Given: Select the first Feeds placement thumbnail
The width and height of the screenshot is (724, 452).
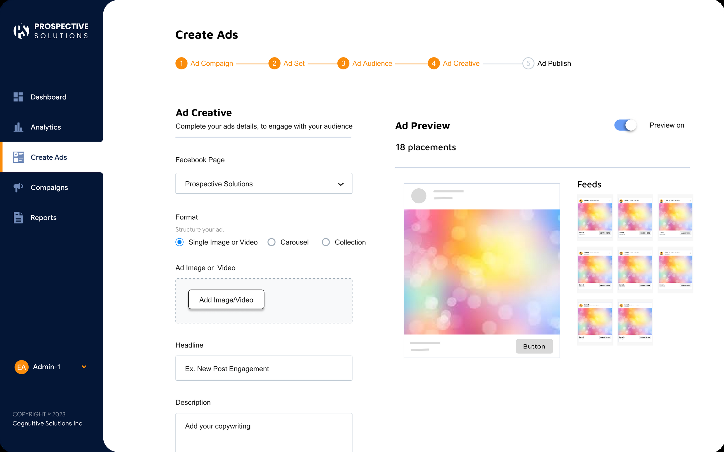Looking at the screenshot, I should click(595, 218).
